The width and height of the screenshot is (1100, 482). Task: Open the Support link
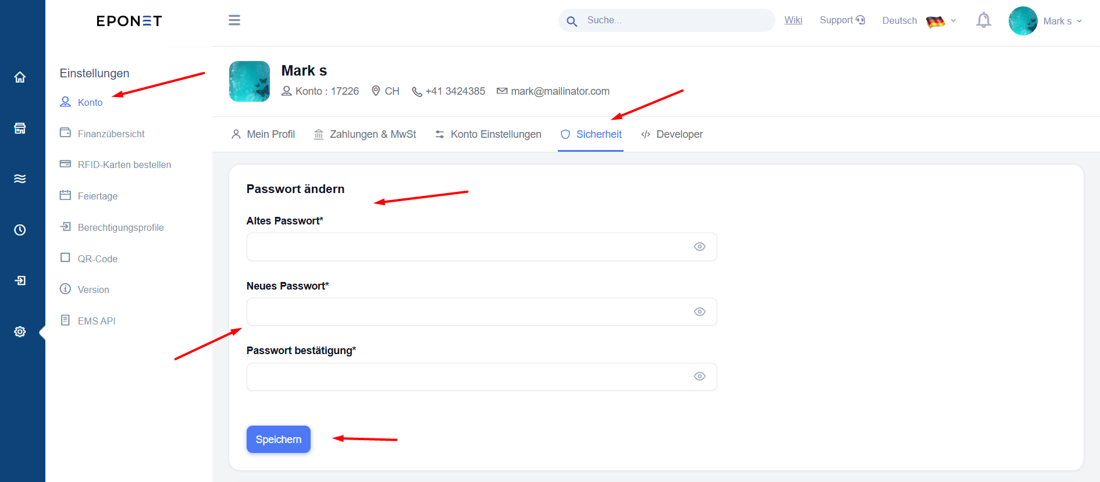pyautogui.click(x=842, y=20)
